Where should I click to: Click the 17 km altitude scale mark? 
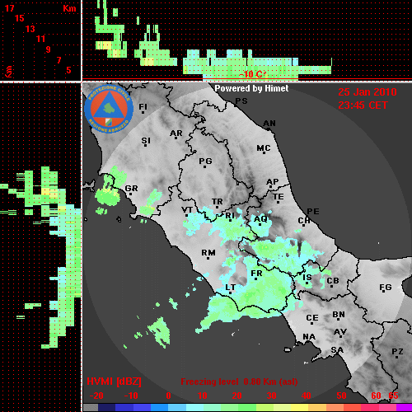click(9, 8)
